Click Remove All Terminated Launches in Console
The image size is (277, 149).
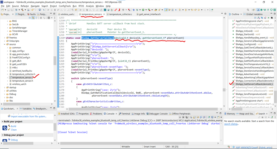pyautogui.click(x=187, y=117)
